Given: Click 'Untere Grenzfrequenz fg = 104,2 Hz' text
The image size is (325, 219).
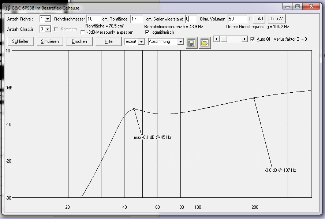Looking at the screenshot, I should tap(257, 27).
